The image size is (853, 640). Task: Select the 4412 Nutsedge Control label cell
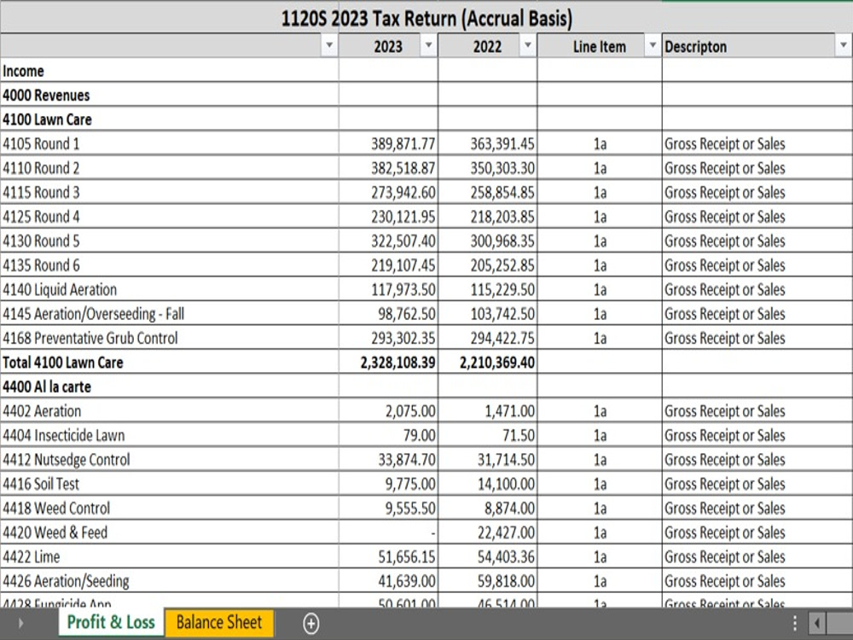click(169, 460)
